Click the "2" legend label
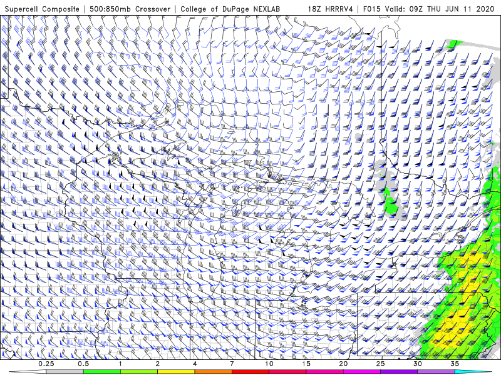 coord(158,364)
